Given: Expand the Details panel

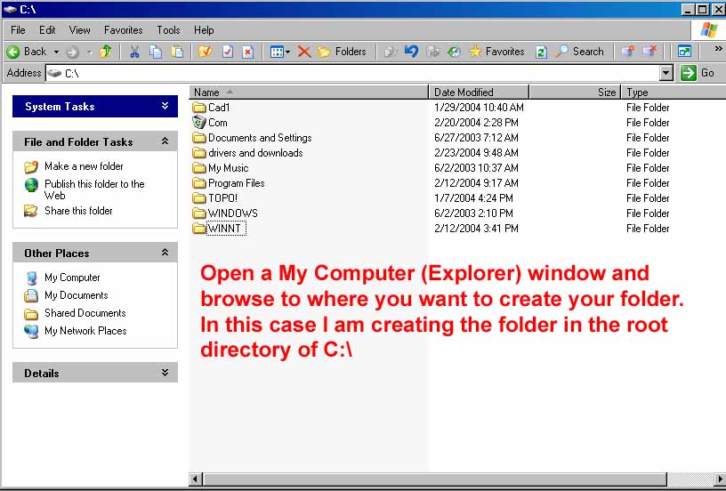Looking at the screenshot, I should coord(165,373).
